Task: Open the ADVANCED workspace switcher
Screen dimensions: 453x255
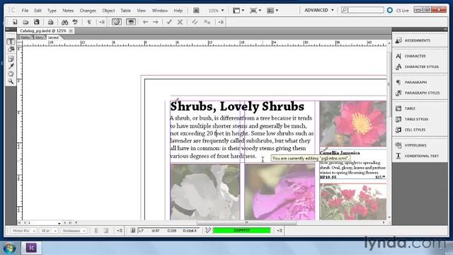Action: 319,10
